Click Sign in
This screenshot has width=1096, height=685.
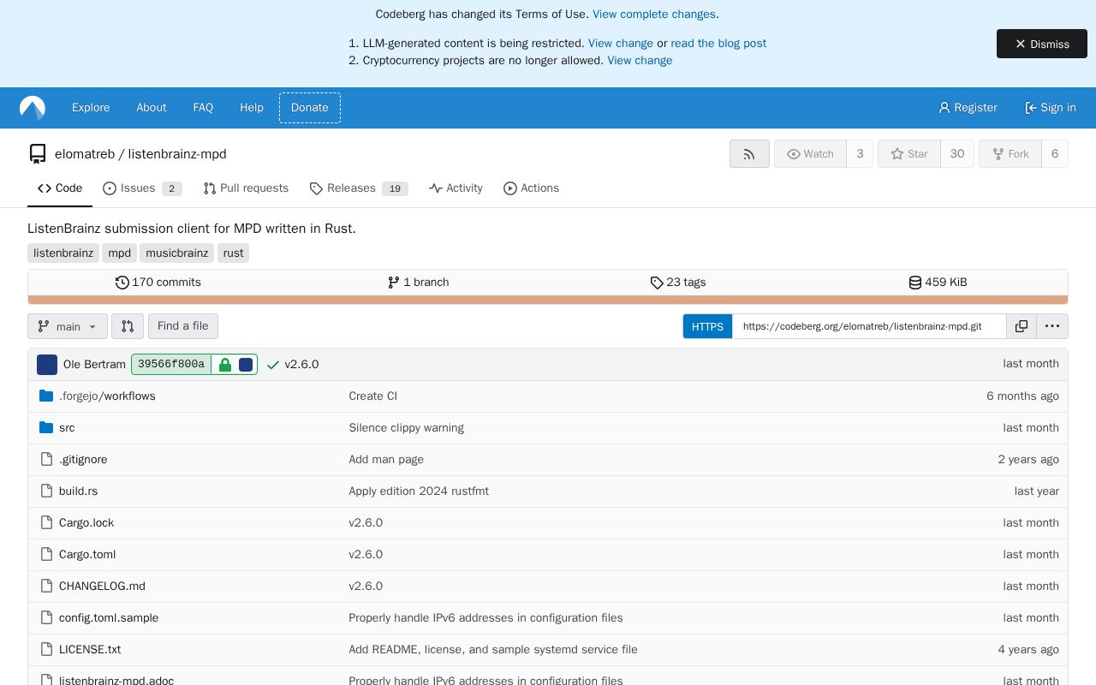point(1051,108)
